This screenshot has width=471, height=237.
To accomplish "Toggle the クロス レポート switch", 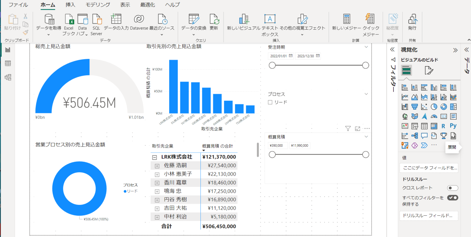I will coord(453,188).
